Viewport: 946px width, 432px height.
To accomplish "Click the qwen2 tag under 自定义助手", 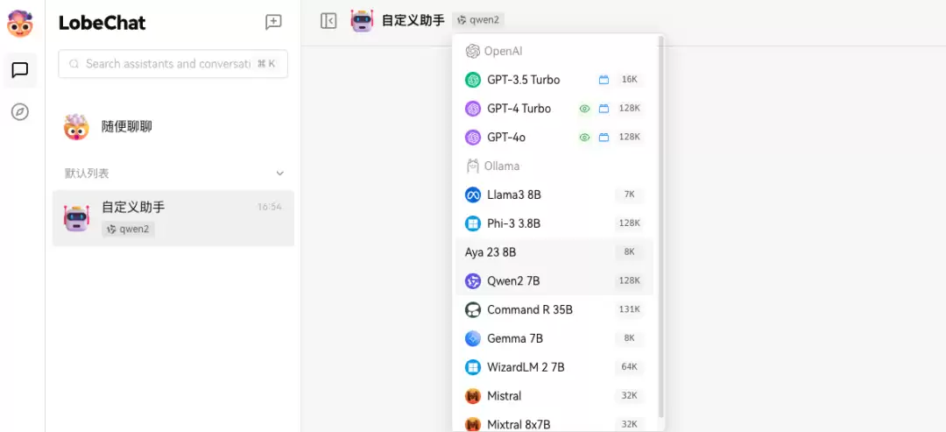I will click(129, 230).
